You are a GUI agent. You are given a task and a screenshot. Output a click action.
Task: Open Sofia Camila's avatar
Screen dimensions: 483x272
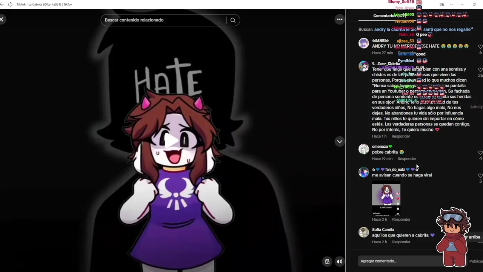(x=364, y=232)
